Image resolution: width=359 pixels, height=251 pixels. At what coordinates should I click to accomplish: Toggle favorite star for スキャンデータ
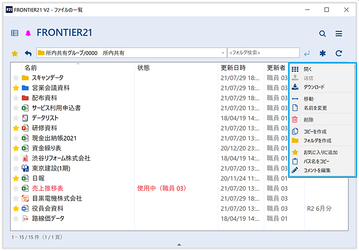coord(16,78)
